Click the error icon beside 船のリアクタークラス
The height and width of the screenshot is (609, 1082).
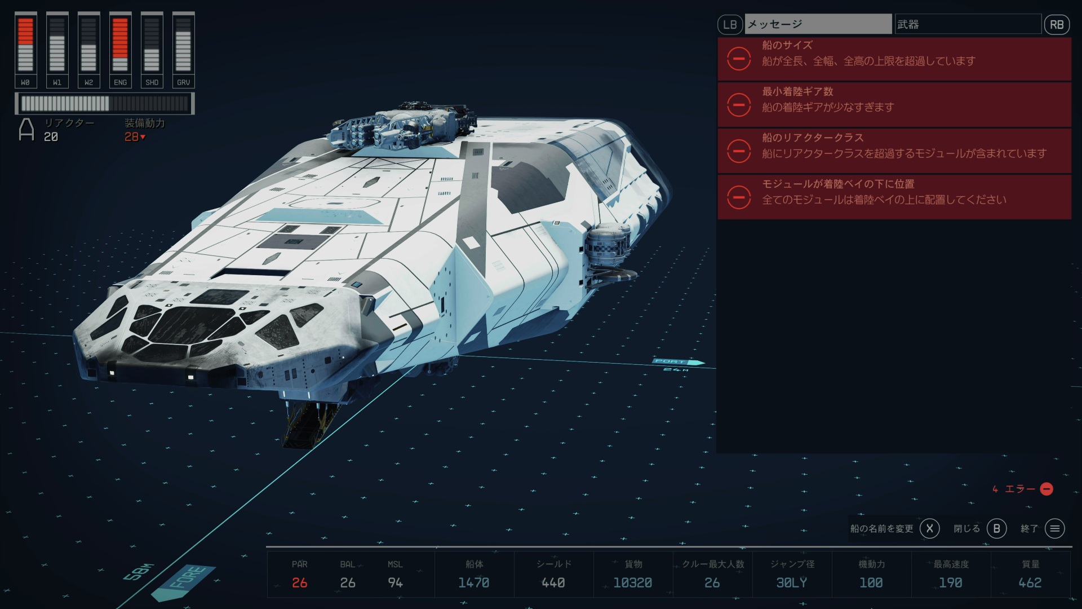tap(739, 151)
